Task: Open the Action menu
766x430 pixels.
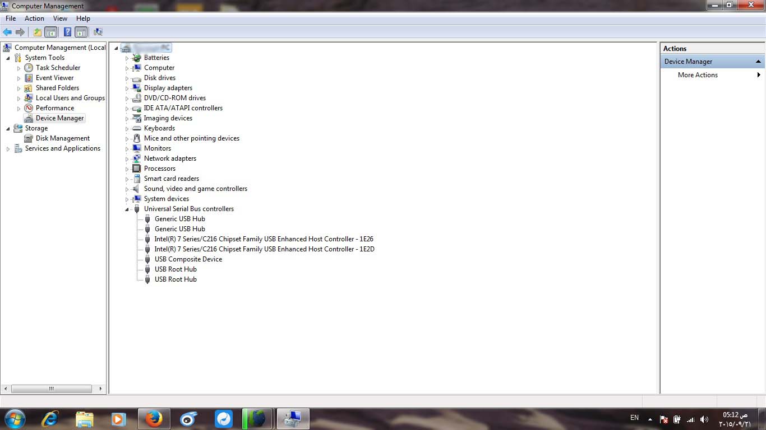Action: click(34, 18)
